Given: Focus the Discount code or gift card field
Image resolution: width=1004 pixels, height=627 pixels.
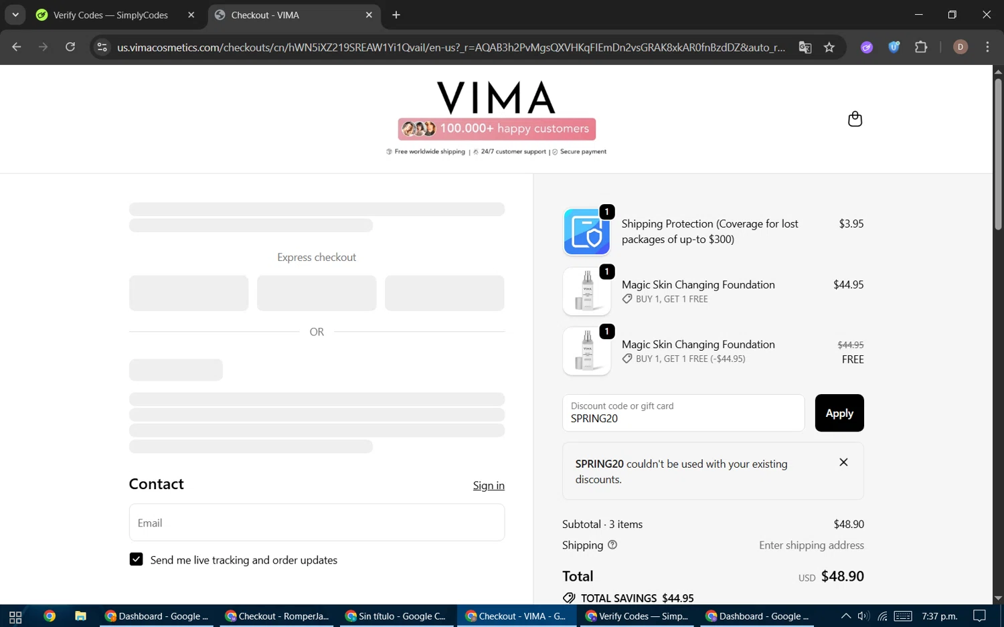Looking at the screenshot, I should (x=683, y=413).
